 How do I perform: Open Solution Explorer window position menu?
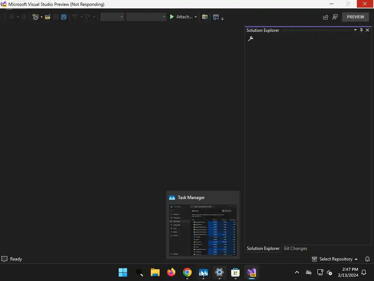click(x=355, y=30)
